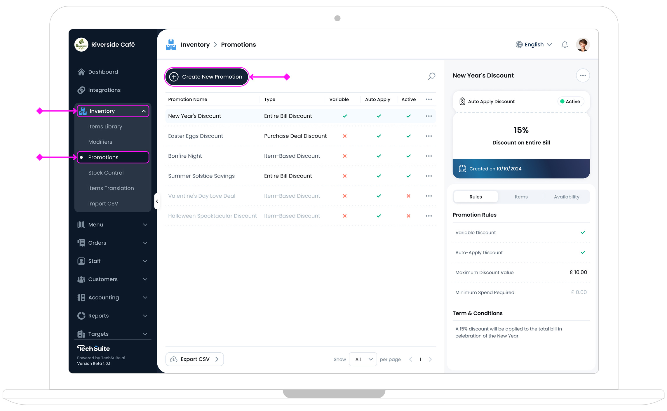Switch to the Items tab
Screen dimensions: 667x411
[521, 196]
